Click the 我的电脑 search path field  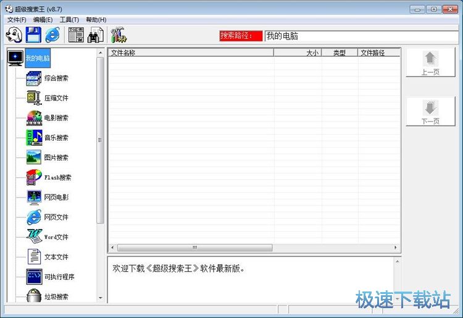[361, 36]
